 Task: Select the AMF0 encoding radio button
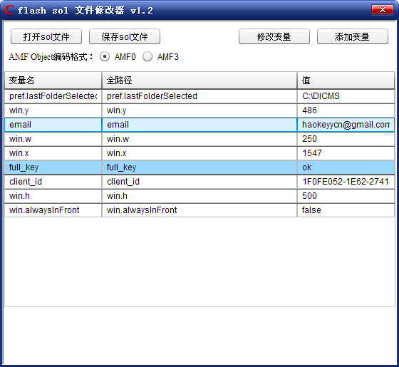[x=105, y=56]
